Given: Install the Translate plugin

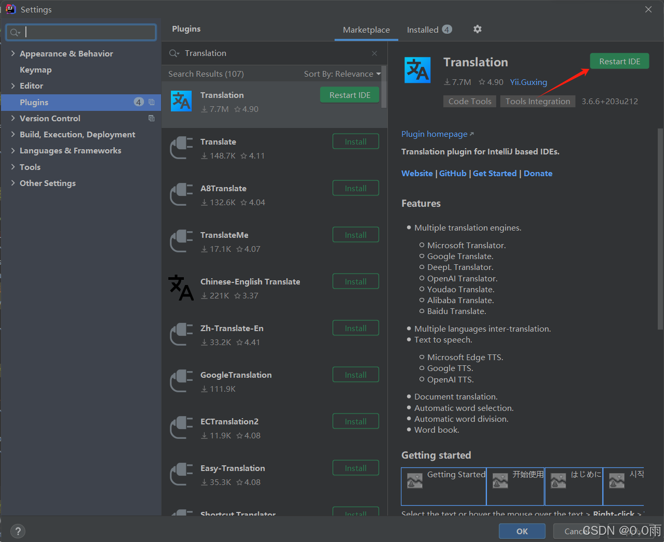Looking at the screenshot, I should coord(355,141).
